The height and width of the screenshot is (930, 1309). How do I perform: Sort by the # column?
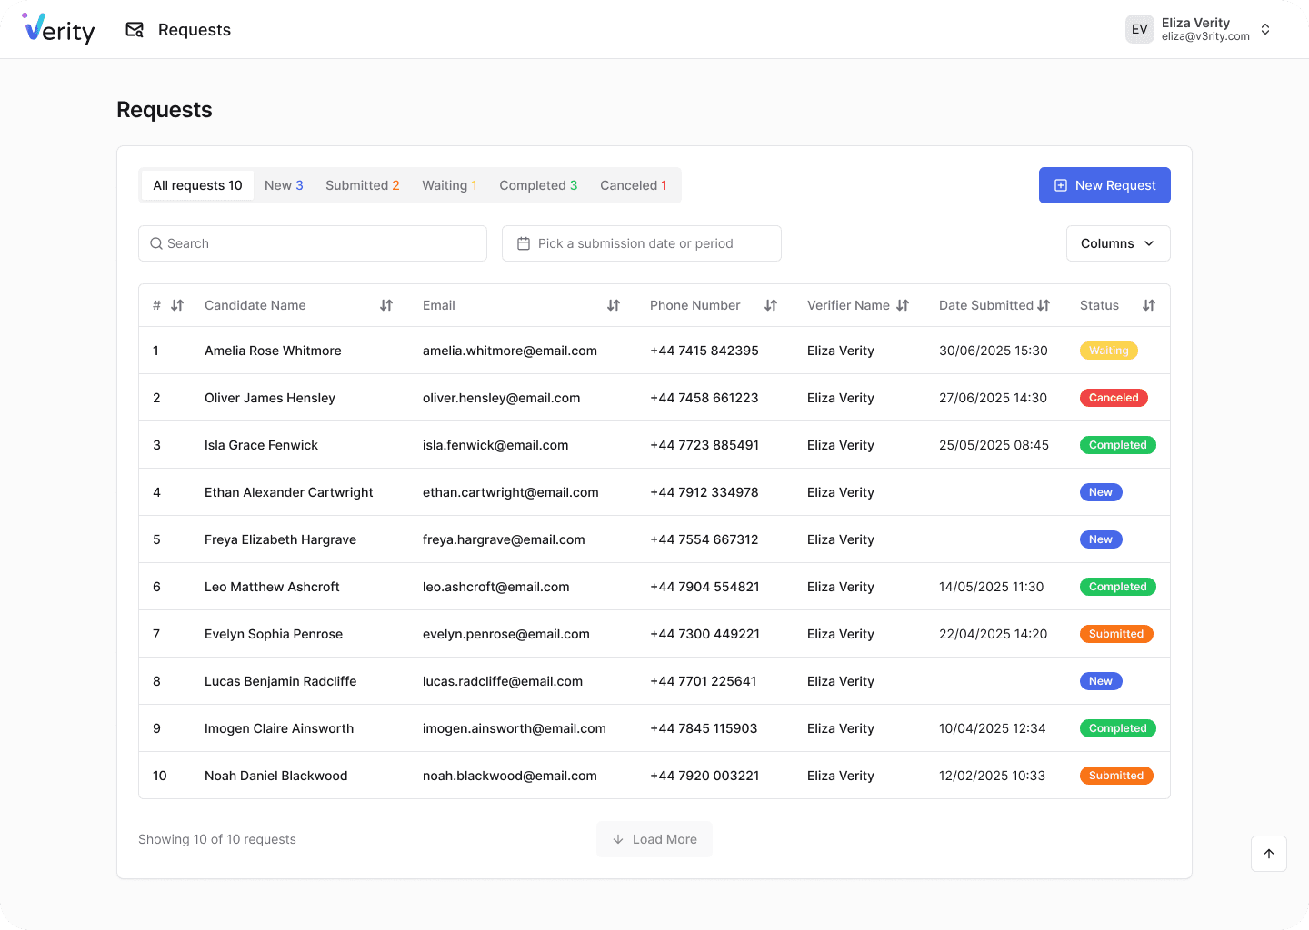177,305
